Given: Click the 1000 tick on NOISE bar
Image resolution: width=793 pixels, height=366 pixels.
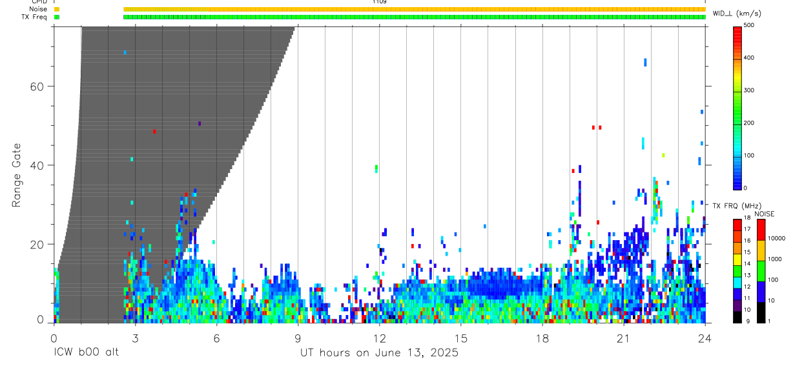Looking at the screenshot, I should (x=775, y=259).
